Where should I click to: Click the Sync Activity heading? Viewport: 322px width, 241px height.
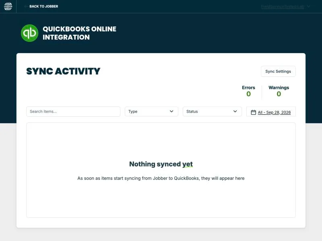[x=63, y=71]
